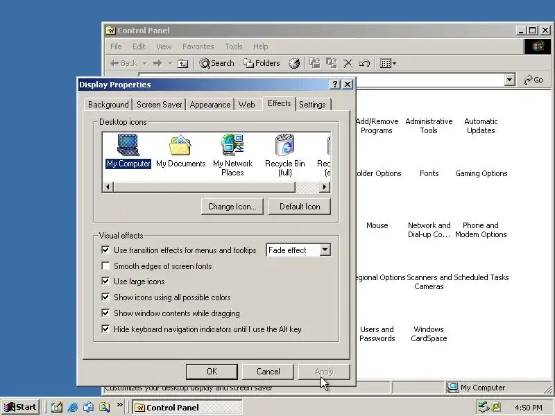
Task: Open the Help menu in Control Panel
Action: coord(261,46)
